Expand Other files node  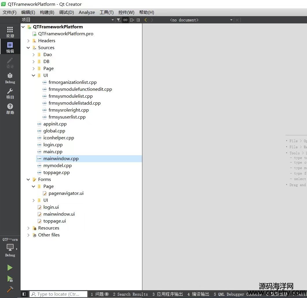click(x=28, y=235)
